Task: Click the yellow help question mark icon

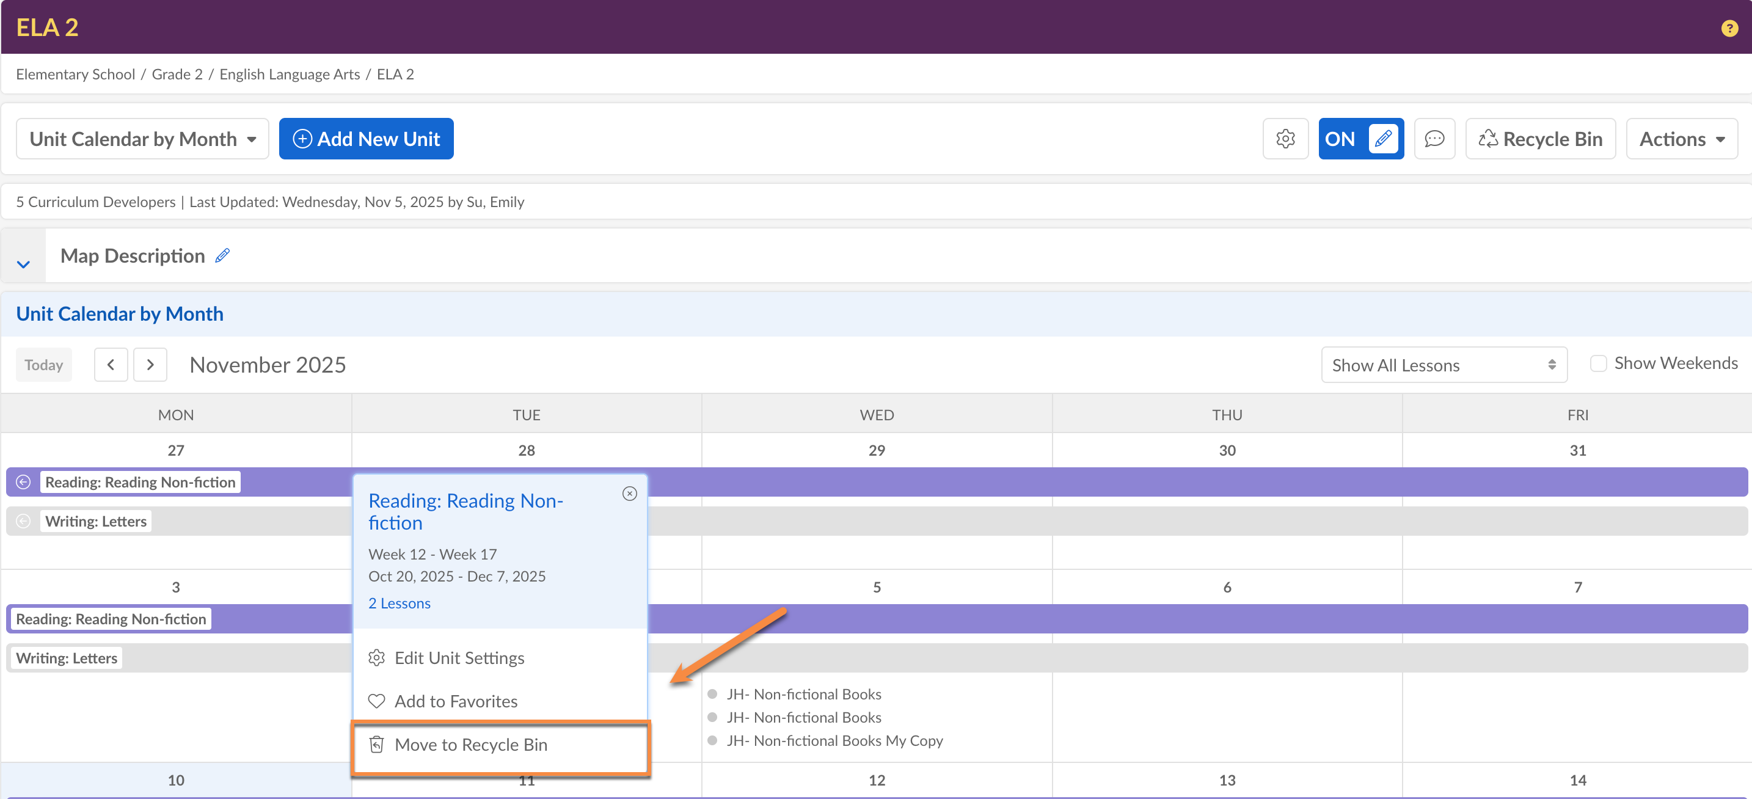Action: 1729,28
